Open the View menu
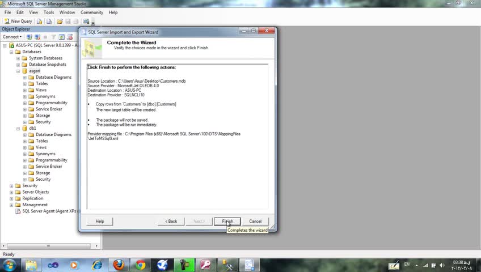The image size is (481, 272). pos(33,12)
